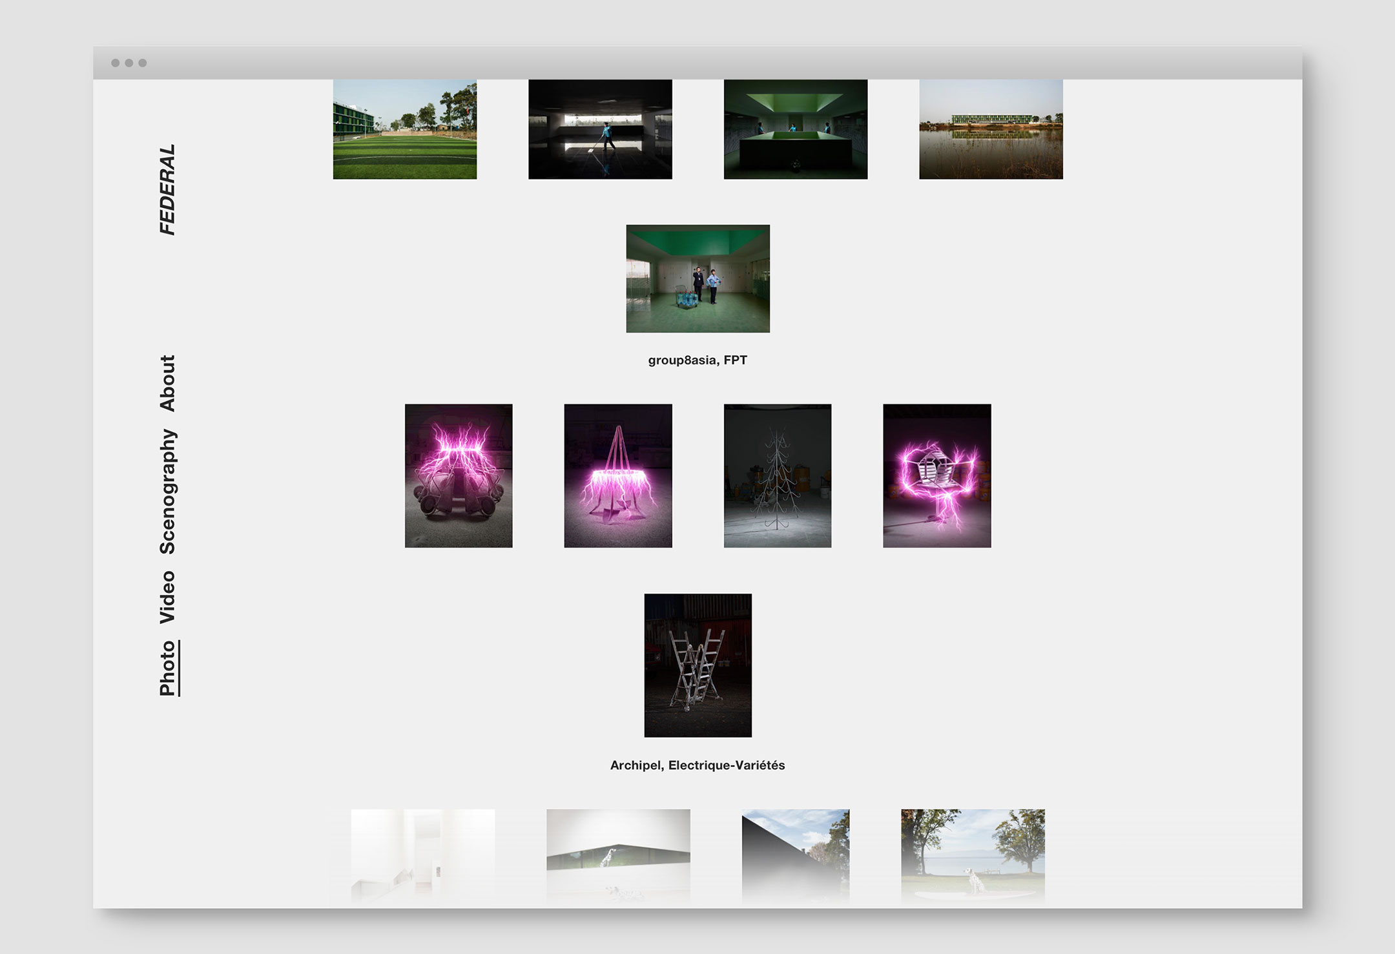Open the About page
The image size is (1395, 954).
point(167,383)
